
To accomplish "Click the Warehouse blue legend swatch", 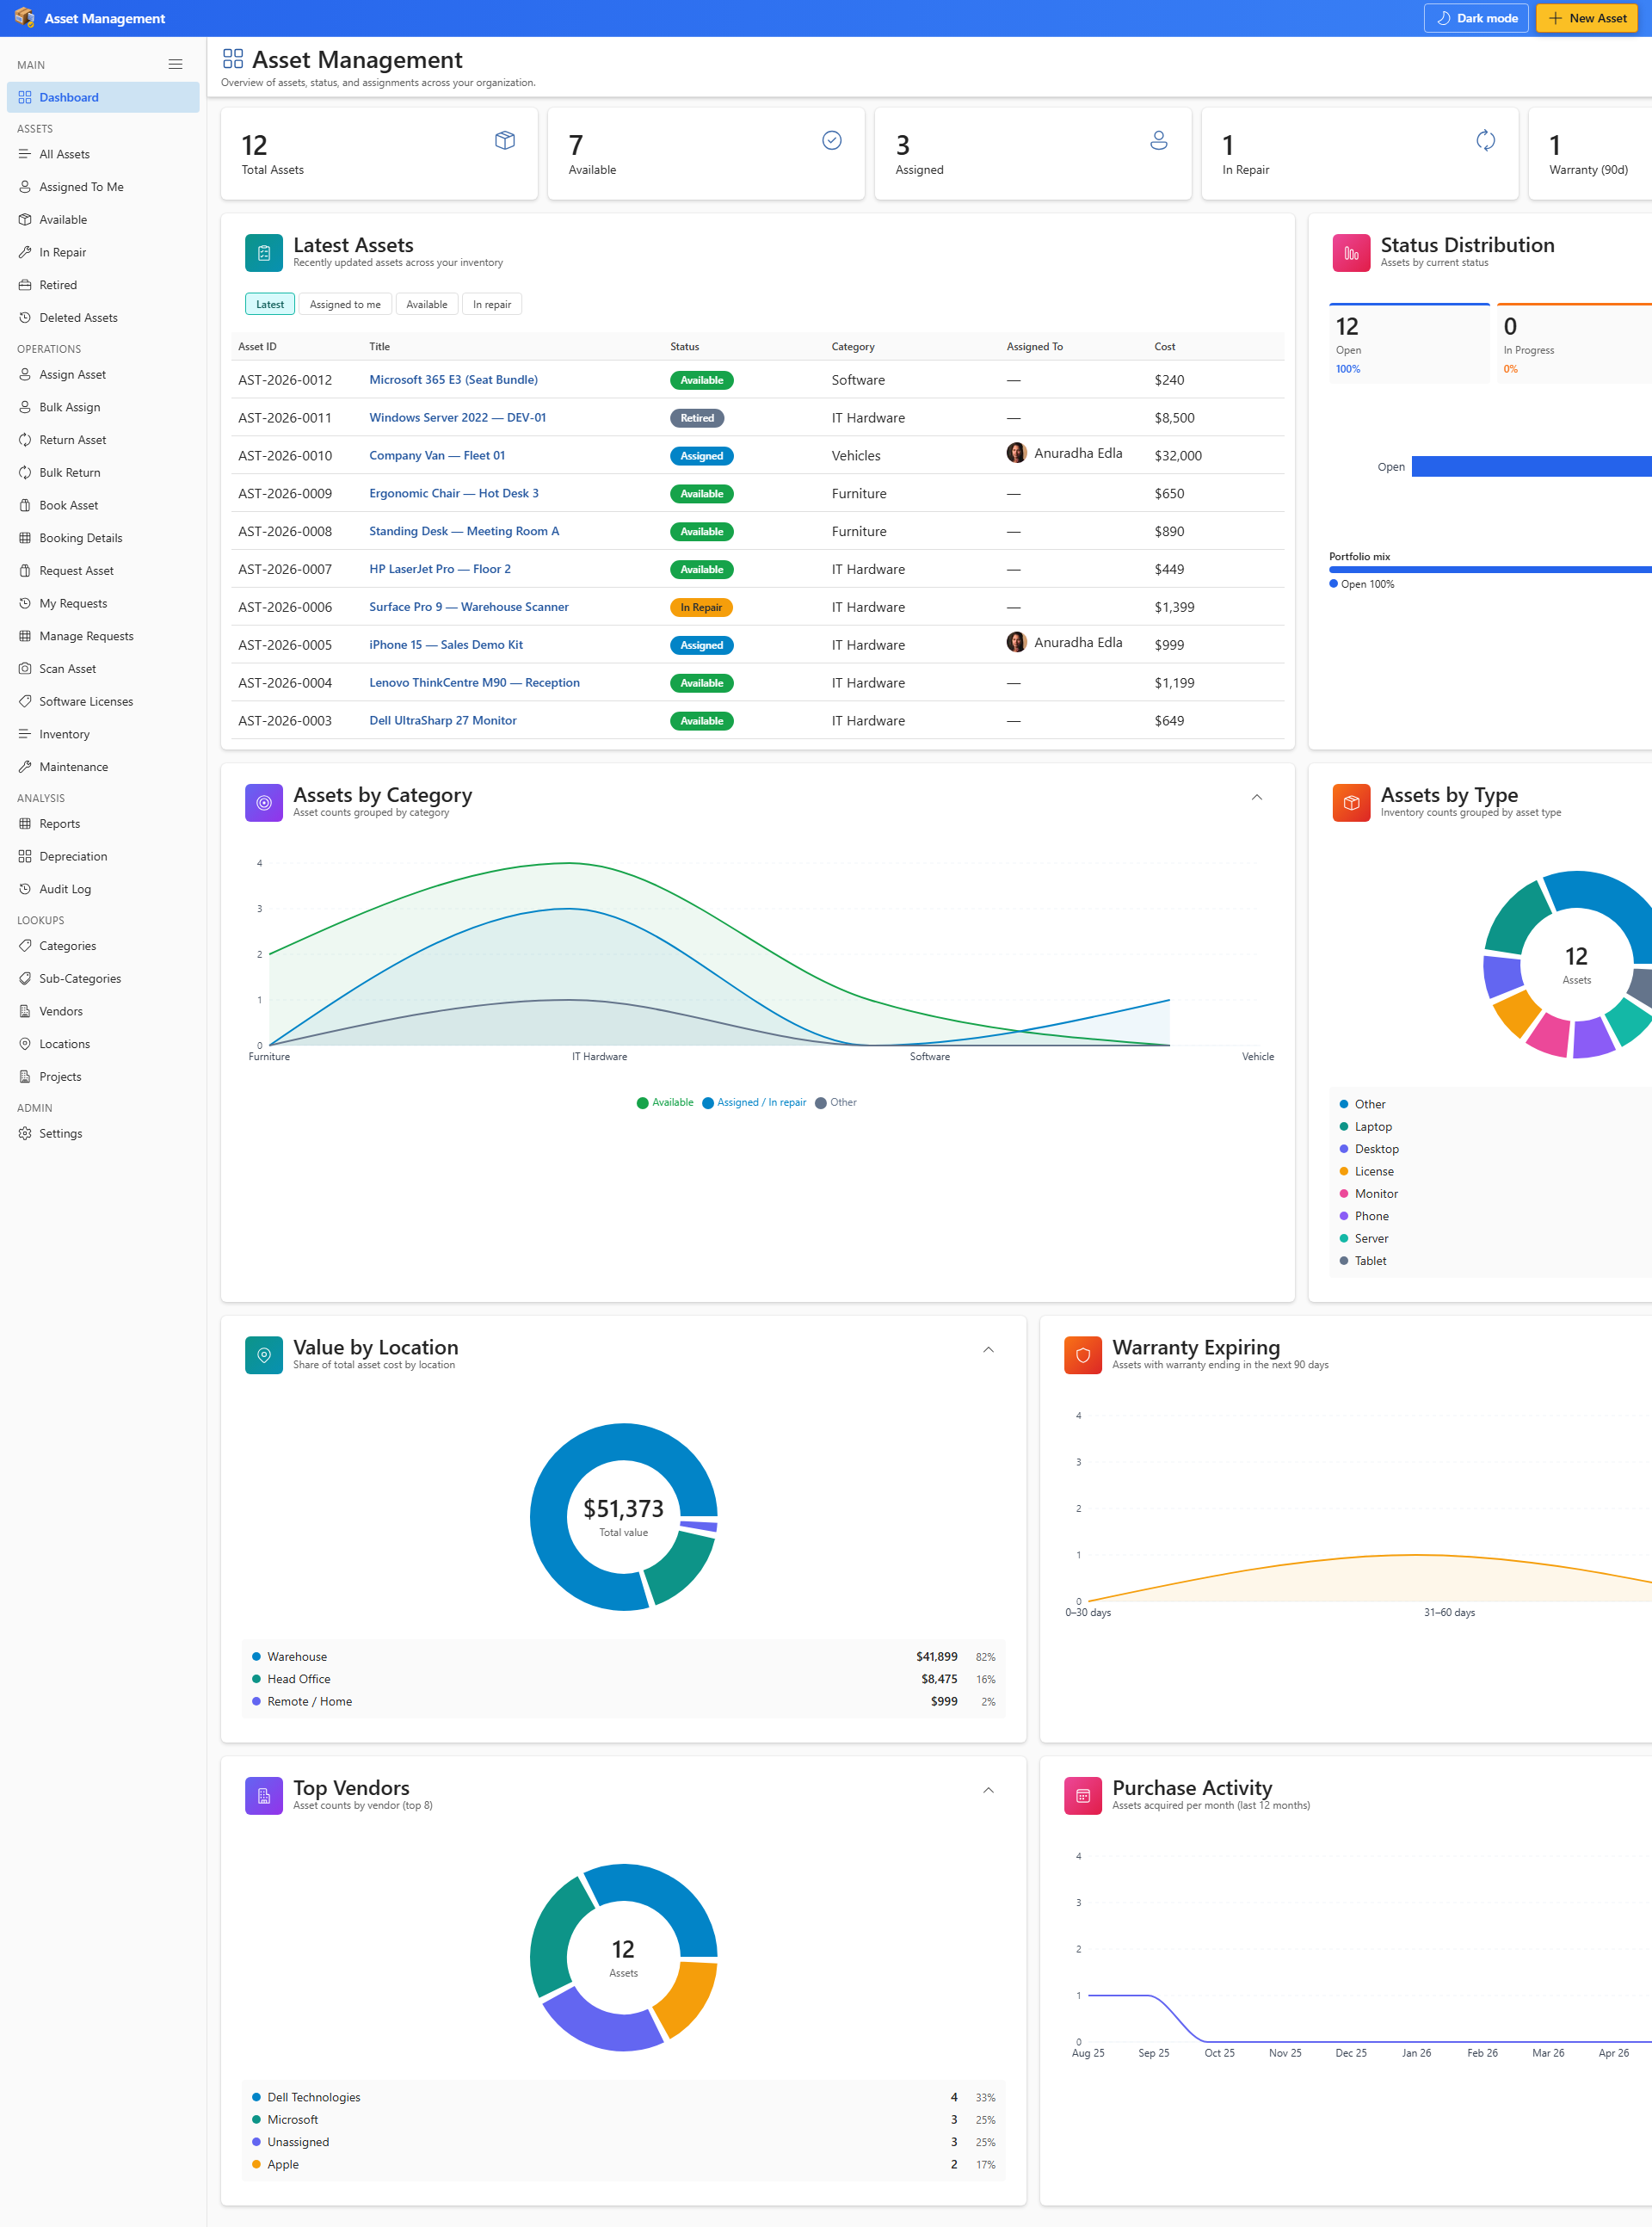I will [256, 1656].
